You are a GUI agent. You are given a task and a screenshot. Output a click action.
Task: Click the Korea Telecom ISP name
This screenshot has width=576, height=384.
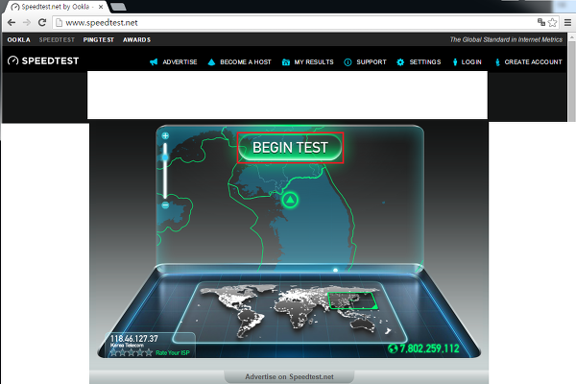(x=127, y=346)
